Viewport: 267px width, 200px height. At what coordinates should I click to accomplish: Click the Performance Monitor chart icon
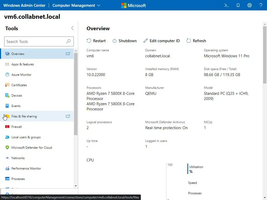[x=7, y=168]
